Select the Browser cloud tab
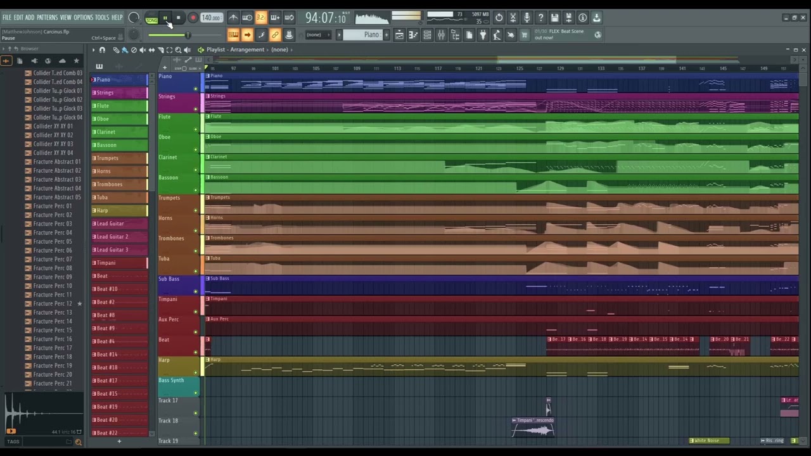Screen dimensions: 811x456 click(62, 61)
